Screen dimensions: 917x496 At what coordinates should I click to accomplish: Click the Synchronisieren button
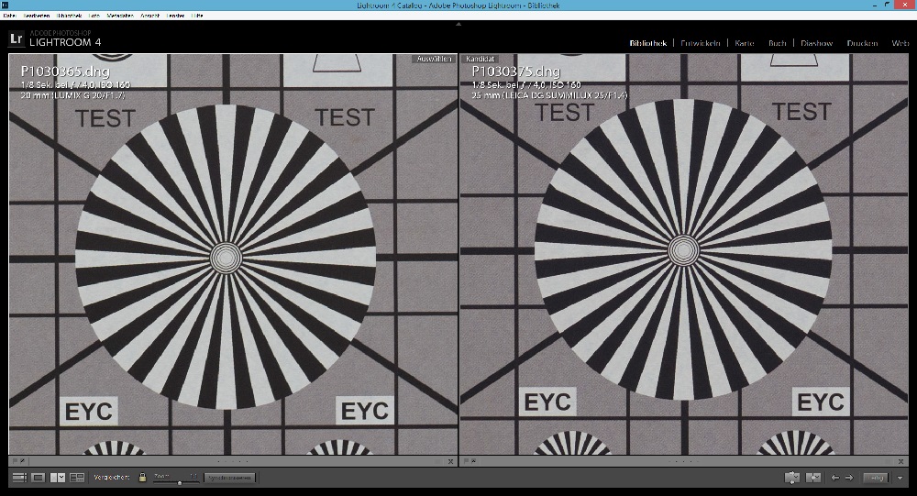(229, 478)
